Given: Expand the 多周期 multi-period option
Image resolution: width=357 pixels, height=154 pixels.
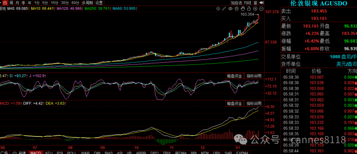Looking at the screenshot, I should click(x=88, y=3).
